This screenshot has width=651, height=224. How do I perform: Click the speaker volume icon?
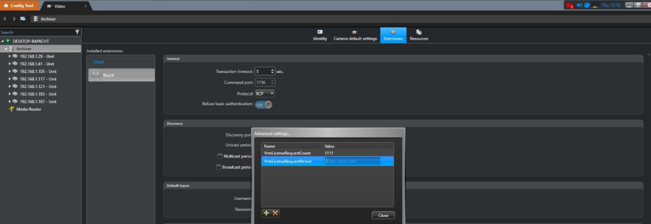579,5
